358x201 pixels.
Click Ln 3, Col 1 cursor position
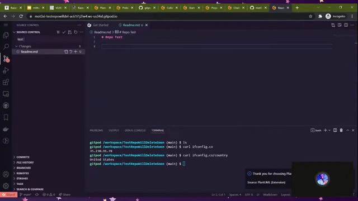(218, 195)
